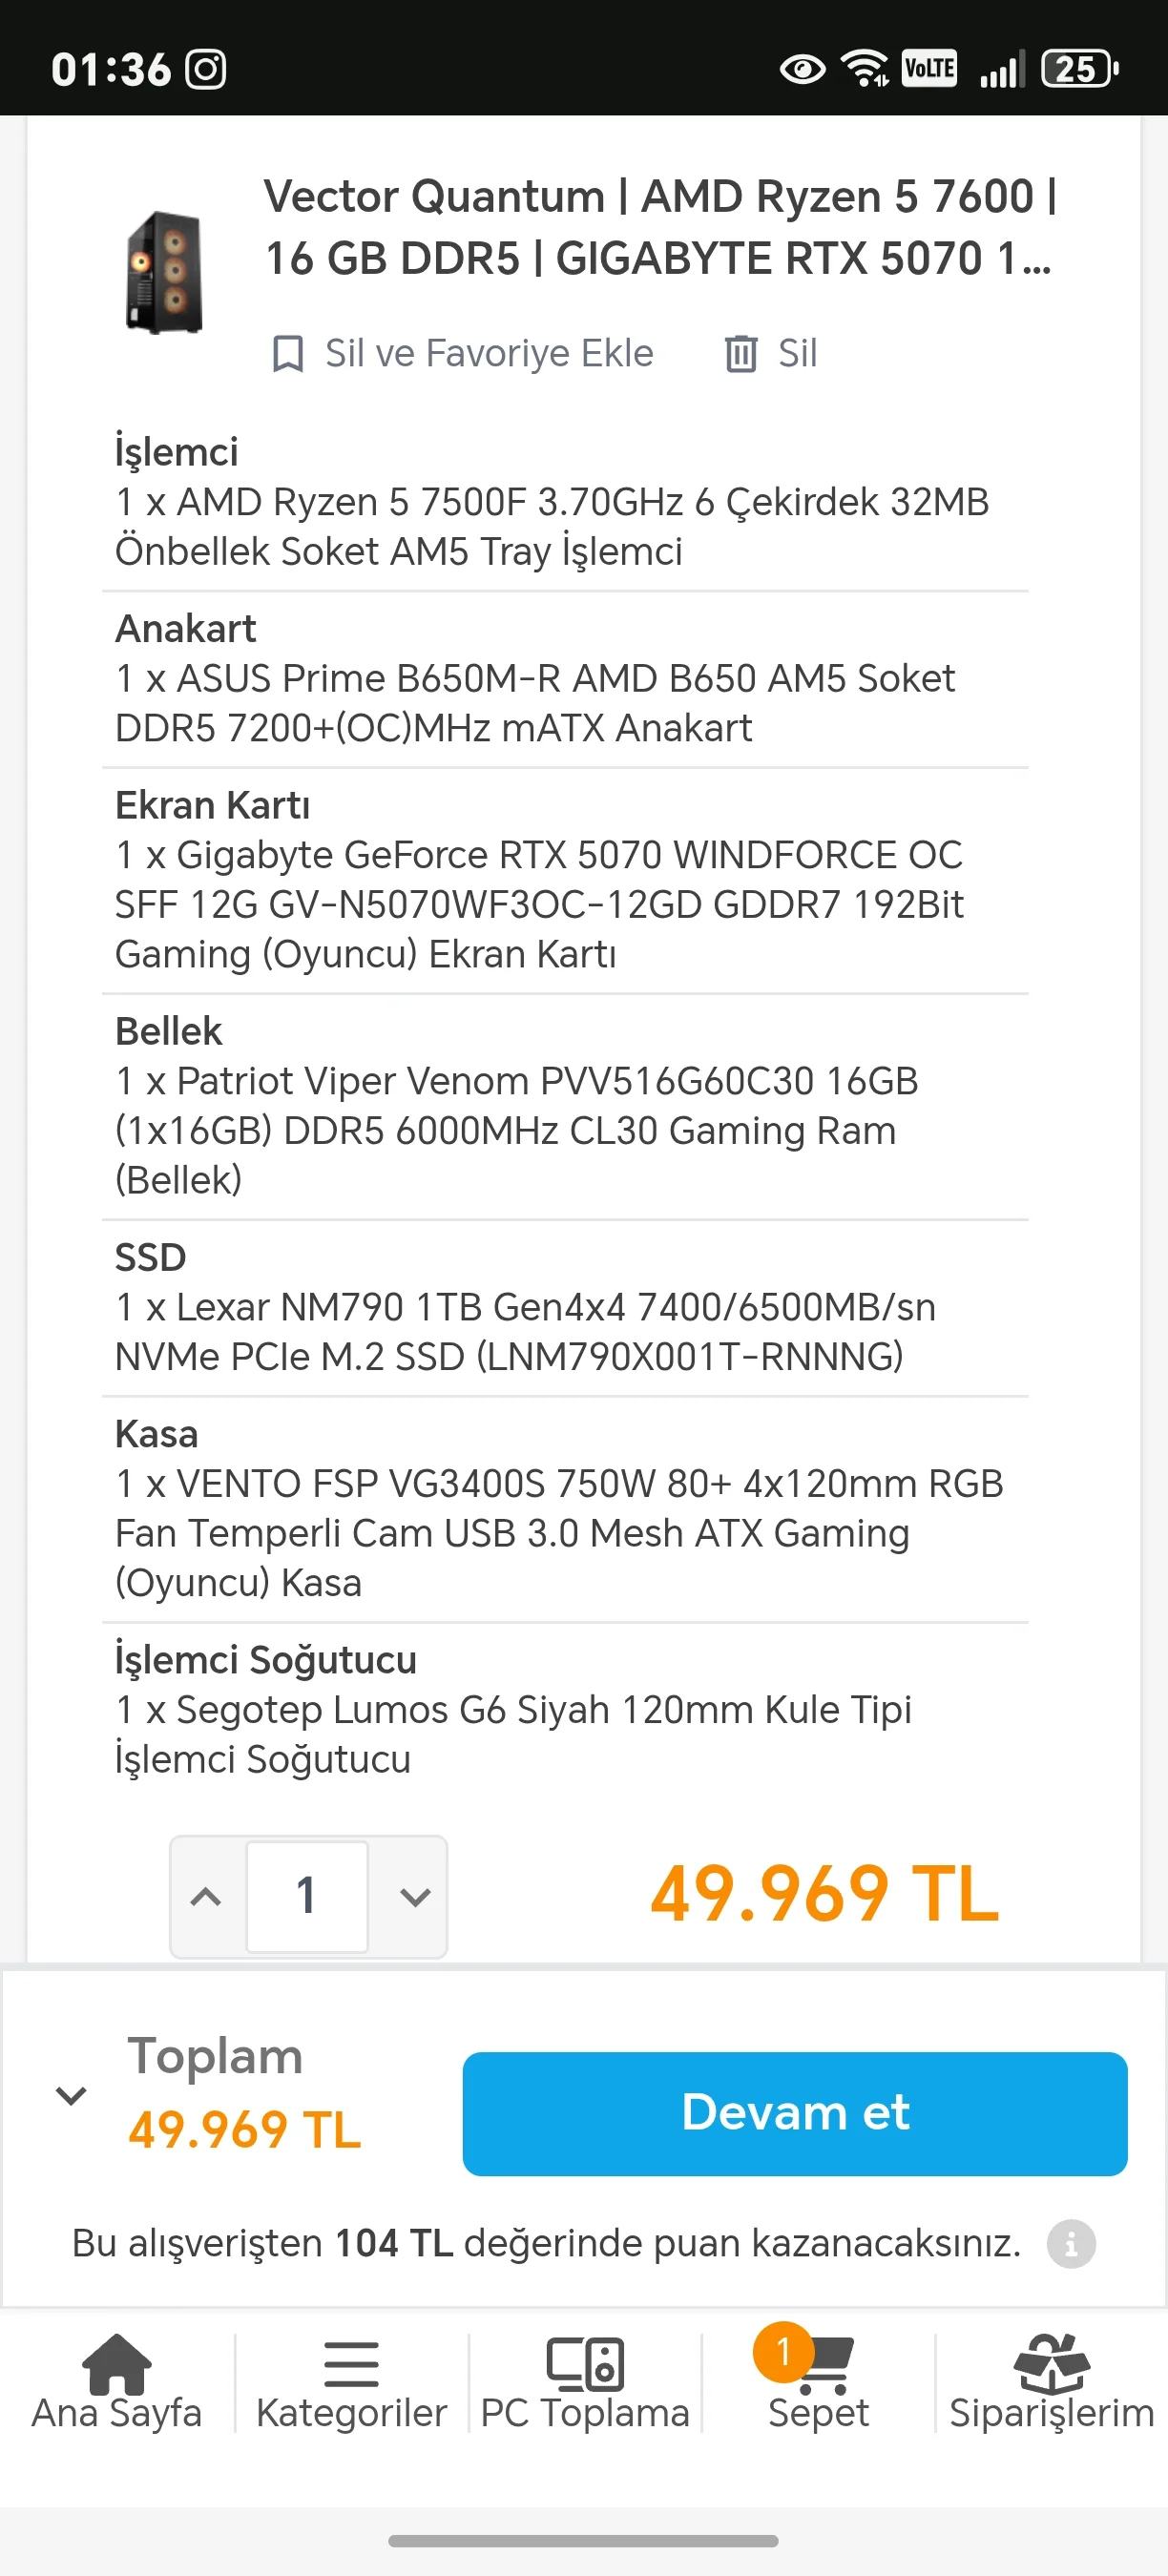This screenshot has height=2576, width=1168.
Task: Tap the trash can delete icon
Action: tap(740, 354)
